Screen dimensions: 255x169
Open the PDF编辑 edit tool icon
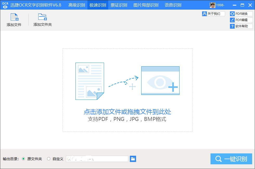232,20
